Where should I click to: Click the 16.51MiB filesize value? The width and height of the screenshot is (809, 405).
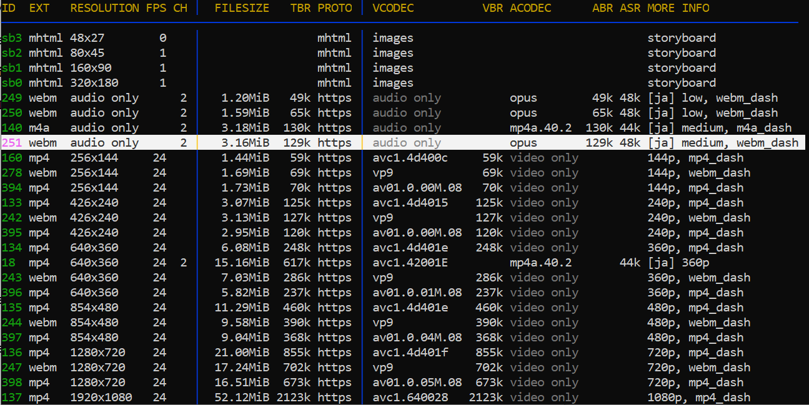click(x=242, y=383)
